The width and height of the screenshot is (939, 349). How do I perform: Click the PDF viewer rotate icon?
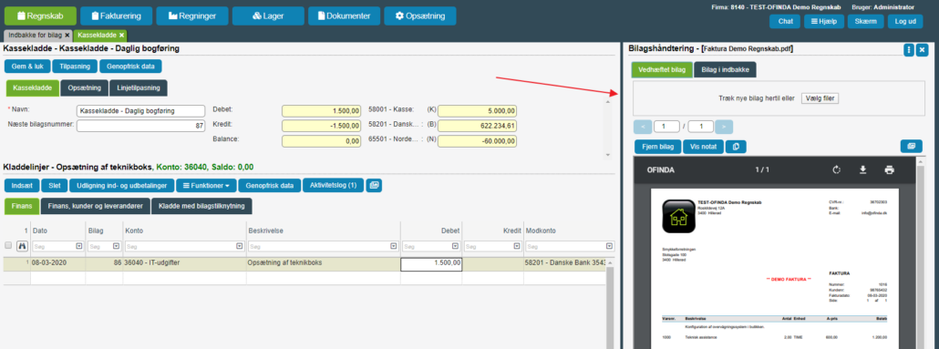tap(837, 170)
